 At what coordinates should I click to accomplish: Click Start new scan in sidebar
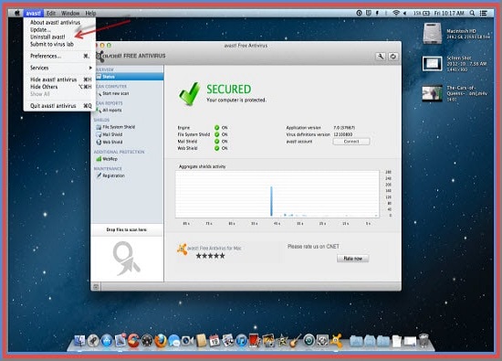[x=116, y=93]
